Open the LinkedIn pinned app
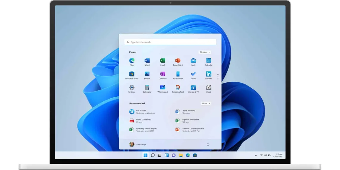The height and width of the screenshot is (170, 340). coord(208,74)
